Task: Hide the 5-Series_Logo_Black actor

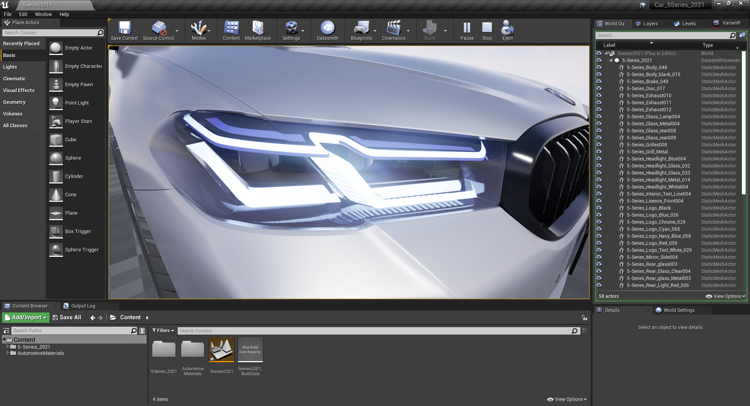Action: [x=599, y=208]
